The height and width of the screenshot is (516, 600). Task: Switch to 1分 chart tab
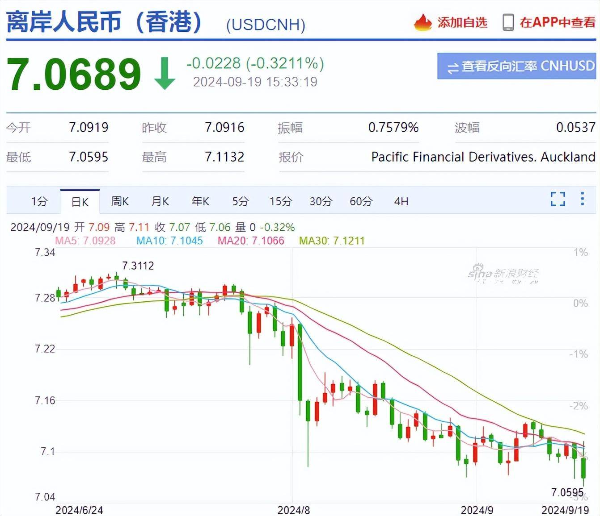(39, 201)
